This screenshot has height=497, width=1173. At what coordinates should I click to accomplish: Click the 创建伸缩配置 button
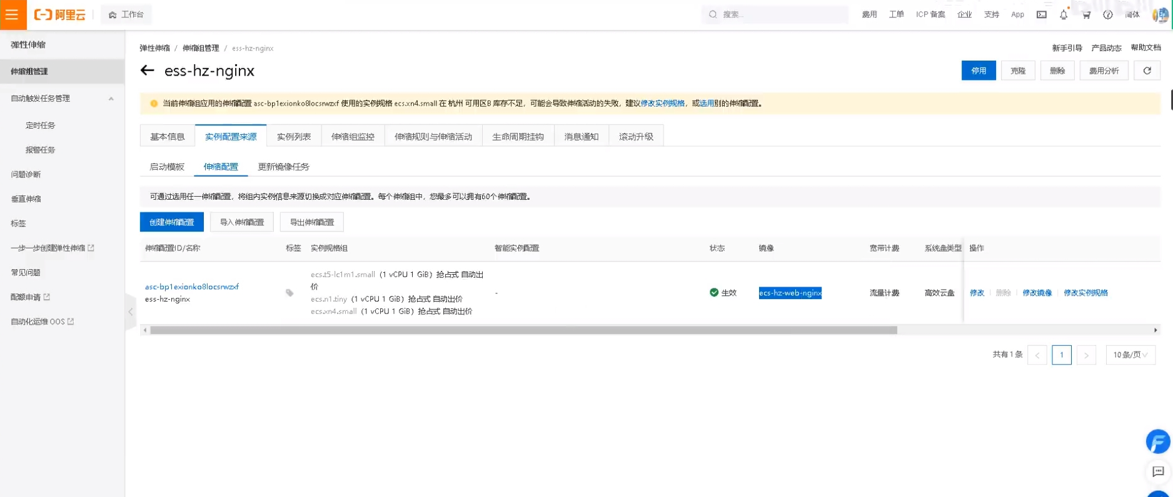pos(171,222)
